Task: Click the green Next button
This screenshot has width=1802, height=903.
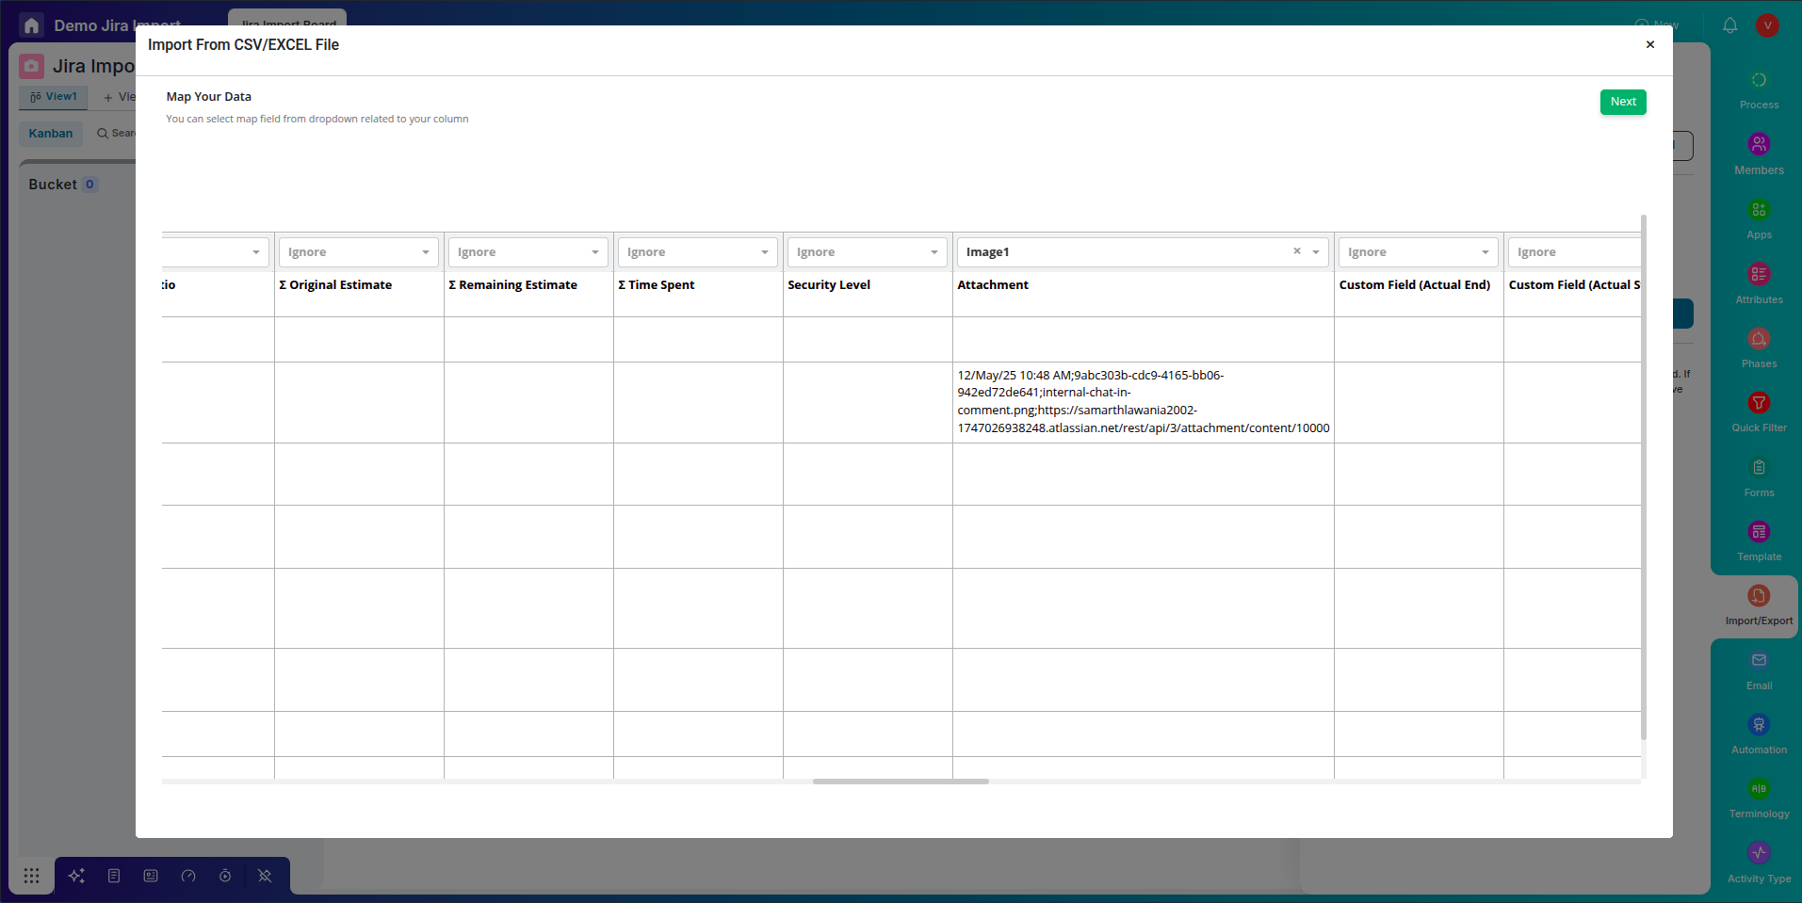Action: click(1622, 102)
